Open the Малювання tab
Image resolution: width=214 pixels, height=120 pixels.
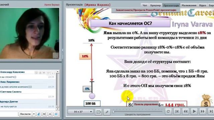189,5
